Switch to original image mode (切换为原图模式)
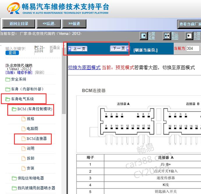The width and height of the screenshot is (201, 194). click(x=84, y=67)
